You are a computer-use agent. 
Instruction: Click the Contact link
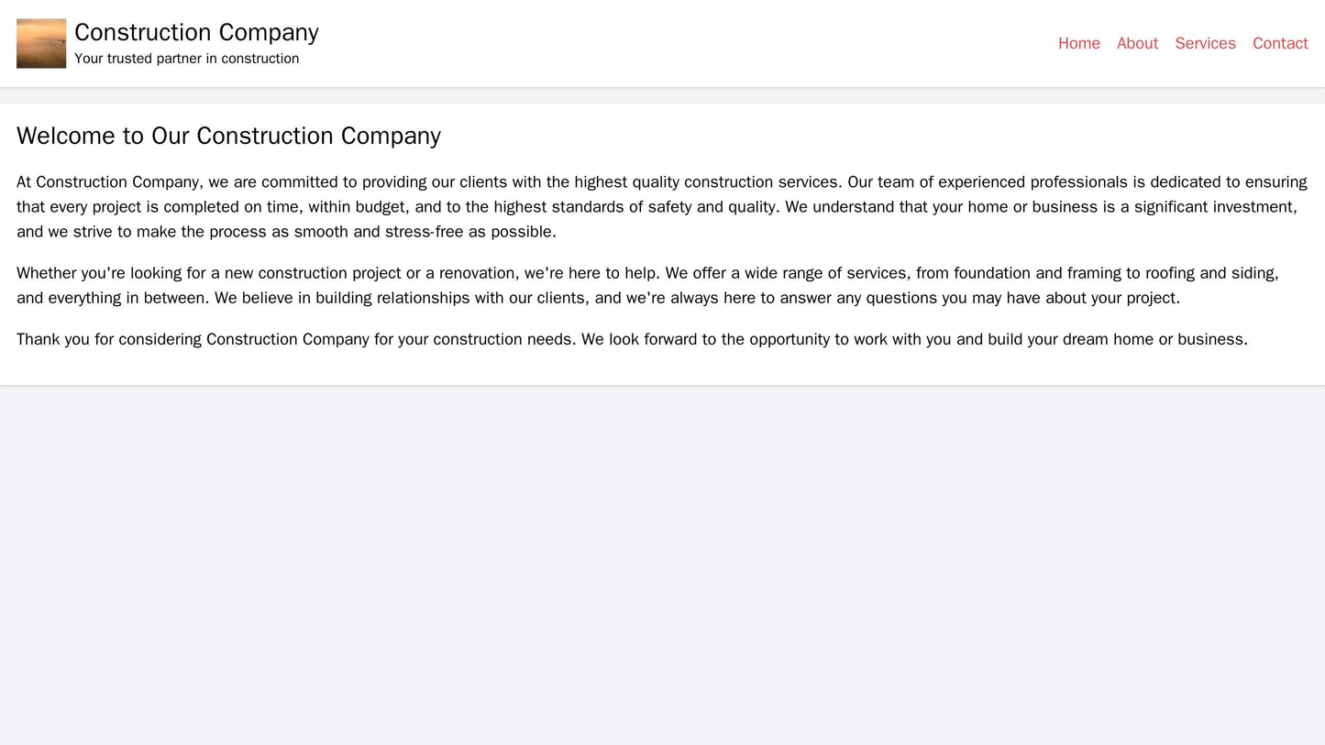(1280, 43)
